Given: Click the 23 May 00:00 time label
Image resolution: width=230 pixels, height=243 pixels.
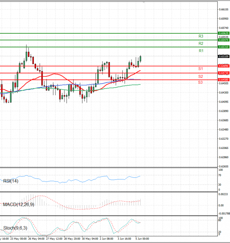Looking at the screenshot, I should coord(18,239).
